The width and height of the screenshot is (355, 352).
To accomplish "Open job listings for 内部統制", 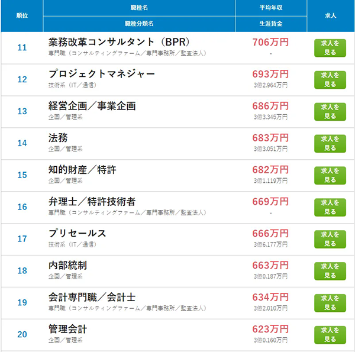I will pyautogui.click(x=330, y=271).
